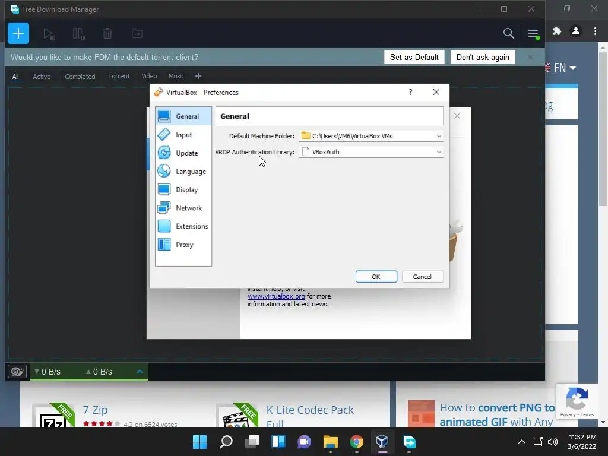Switch to VirtualBox on the taskbar
The image size is (608, 456).
(x=382, y=442)
